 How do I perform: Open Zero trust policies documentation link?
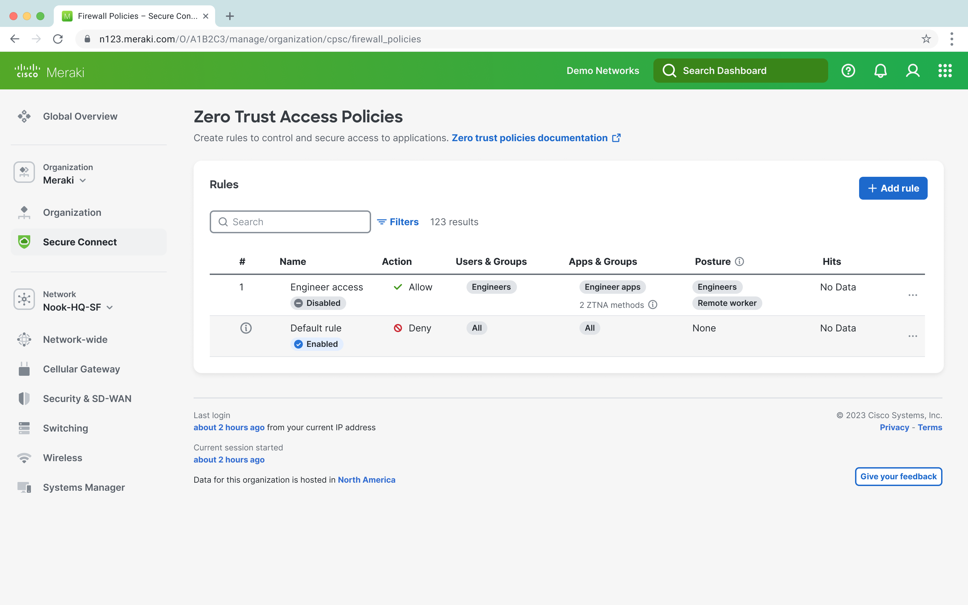pos(529,138)
